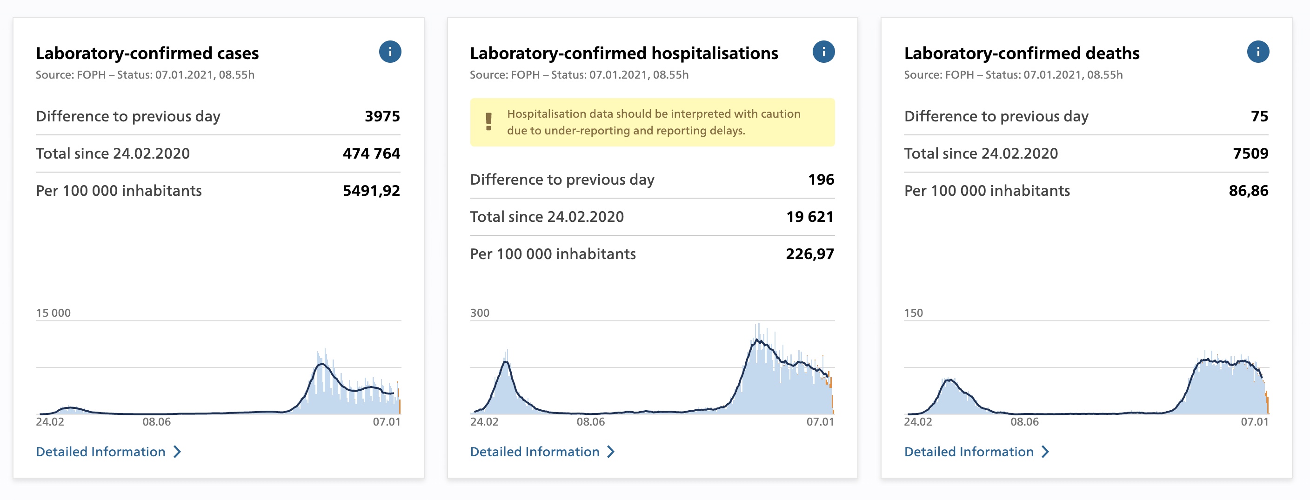Click the autumn peak in the cases chart

[x=321, y=365]
